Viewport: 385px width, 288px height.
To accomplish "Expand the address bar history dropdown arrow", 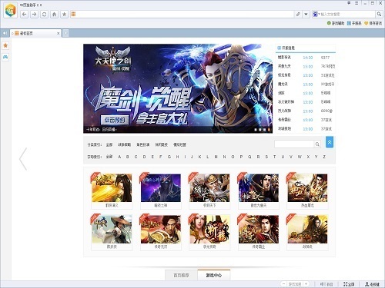I will 306,14.
